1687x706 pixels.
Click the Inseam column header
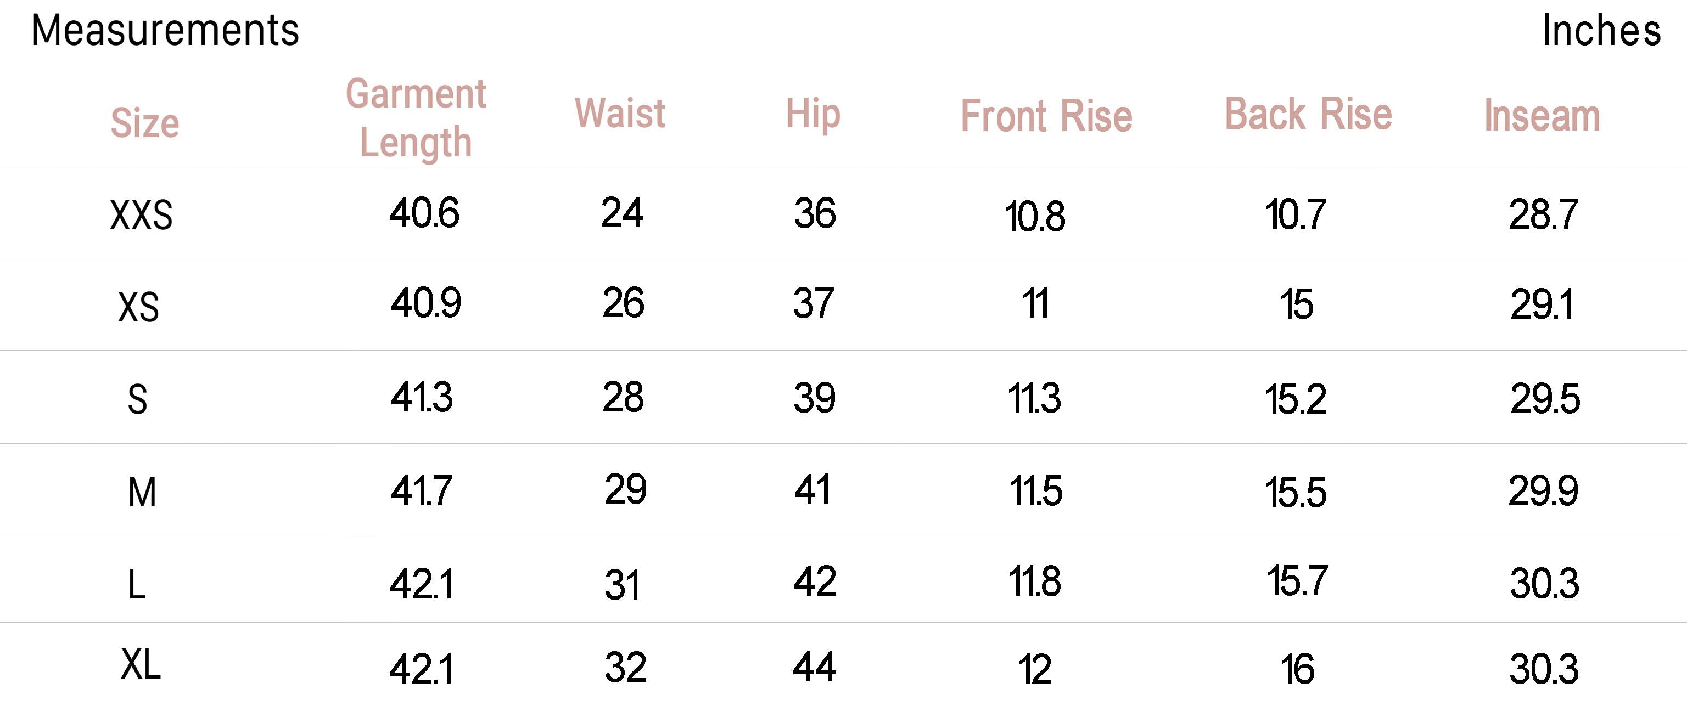coord(1542,116)
